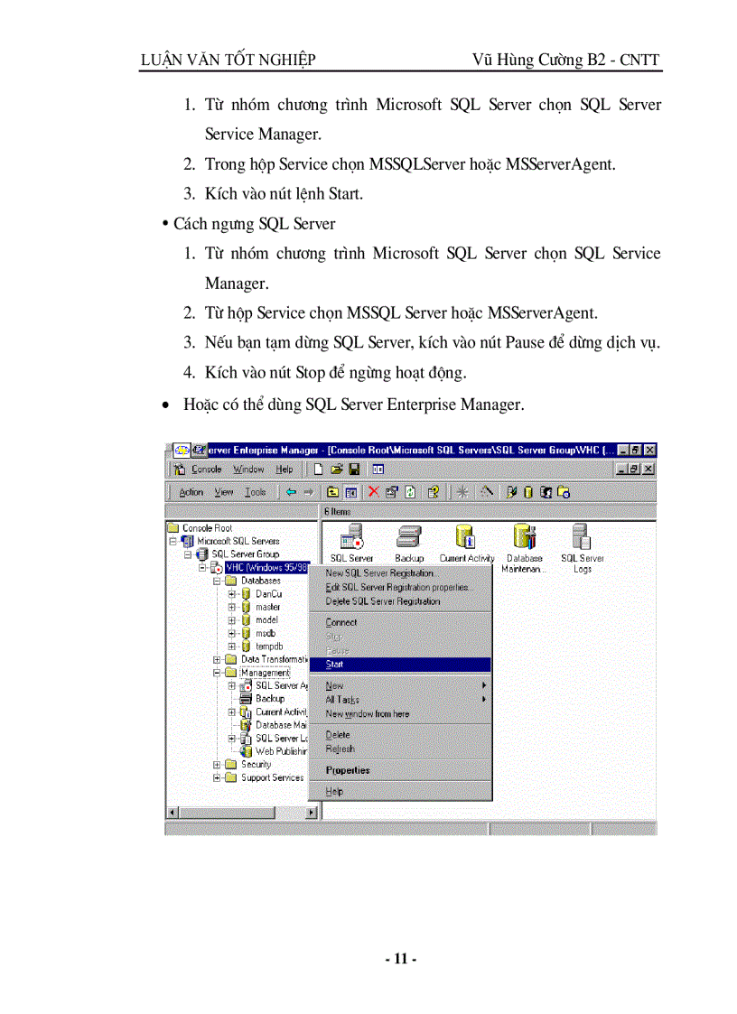The height and width of the screenshot is (1014, 737).
Task: Open SQL Server Logs icon
Action: pos(582,535)
